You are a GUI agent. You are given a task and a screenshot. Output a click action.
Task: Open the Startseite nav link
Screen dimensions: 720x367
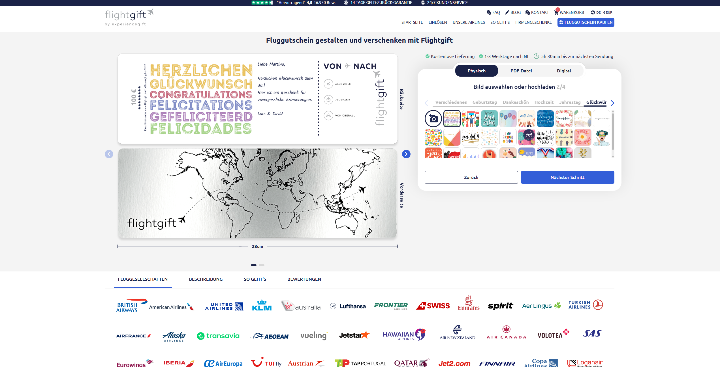[412, 22]
